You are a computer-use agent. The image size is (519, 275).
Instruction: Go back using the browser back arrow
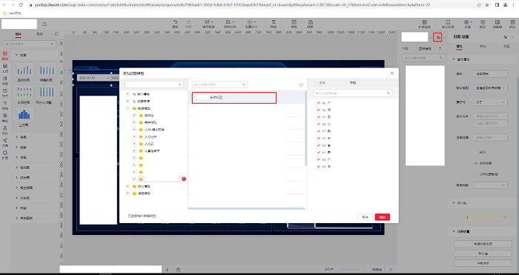4,5
